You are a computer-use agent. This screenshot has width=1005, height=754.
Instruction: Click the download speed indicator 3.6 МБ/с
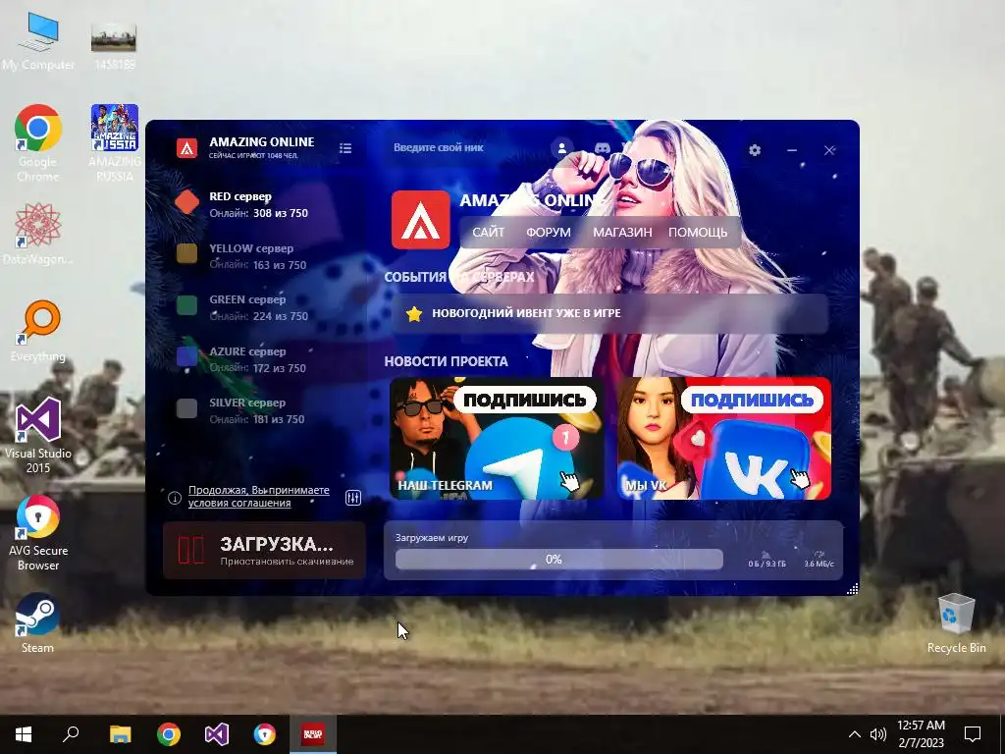pyautogui.click(x=820, y=559)
